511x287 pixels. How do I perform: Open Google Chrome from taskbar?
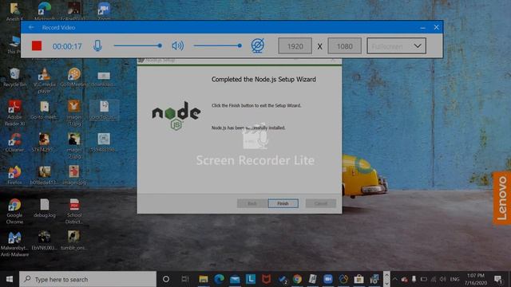pyautogui.click(x=297, y=279)
